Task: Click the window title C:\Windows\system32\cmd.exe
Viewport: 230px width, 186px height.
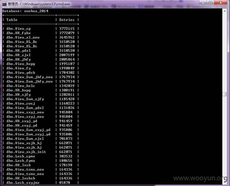Action: pos(45,4)
